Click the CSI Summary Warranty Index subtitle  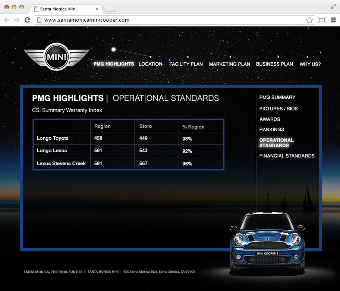click(67, 110)
